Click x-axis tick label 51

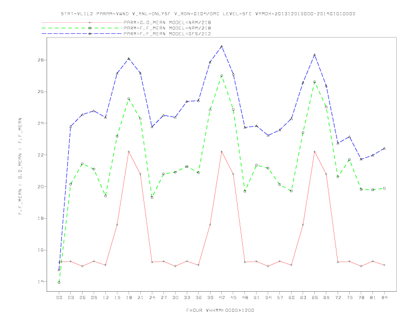pos(257,298)
